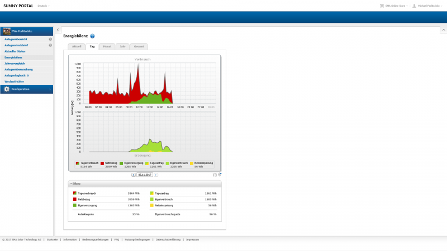Open the Information footer link
This screenshot has width=447, height=251.
[70, 240]
